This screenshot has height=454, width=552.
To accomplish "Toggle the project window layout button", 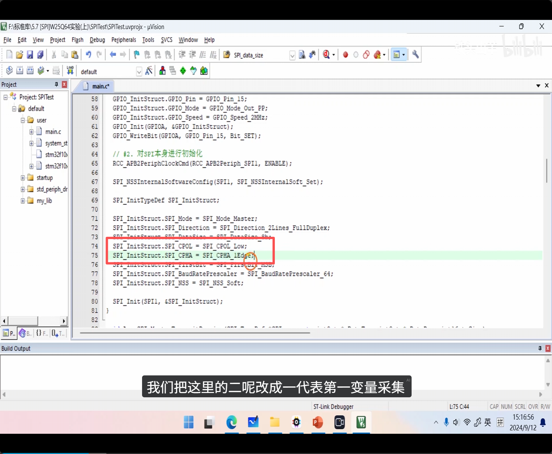I will pos(396,55).
